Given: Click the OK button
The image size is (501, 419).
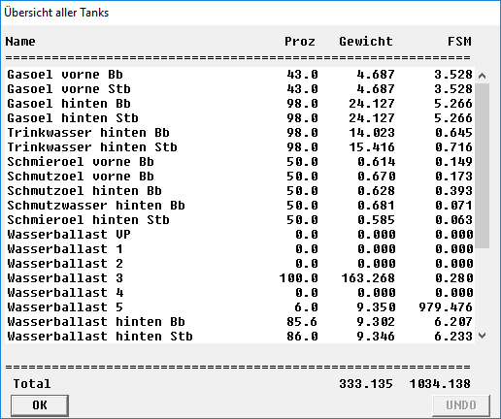Looking at the screenshot, I should [40, 405].
